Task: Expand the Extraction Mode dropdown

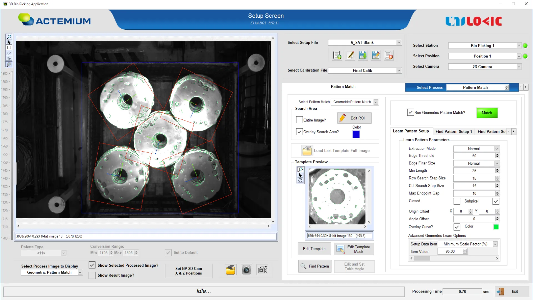Action: tap(497, 149)
